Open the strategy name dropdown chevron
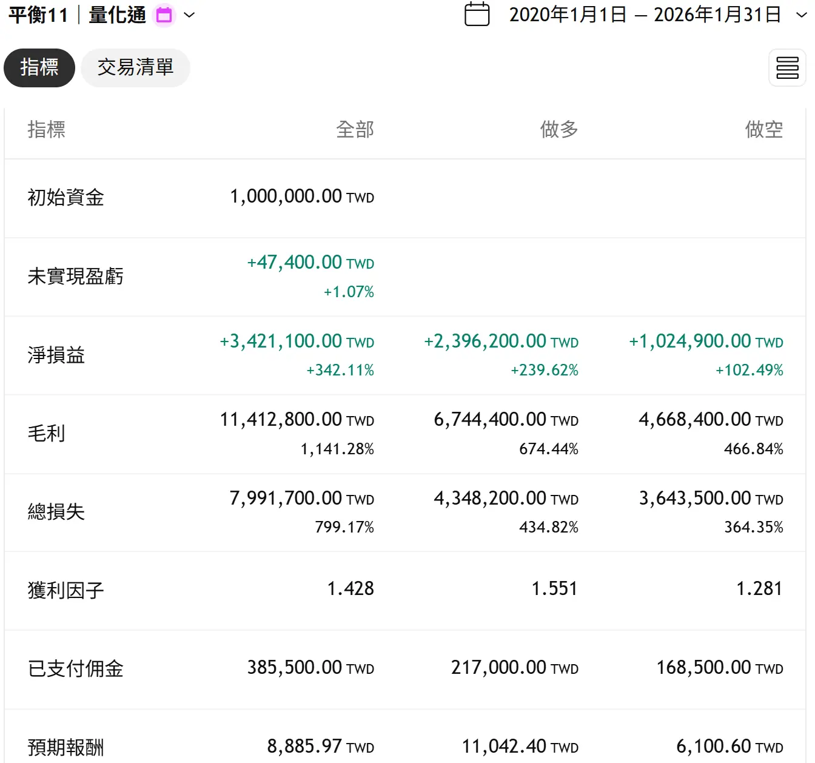This screenshot has height=763, width=815. pyautogui.click(x=189, y=15)
